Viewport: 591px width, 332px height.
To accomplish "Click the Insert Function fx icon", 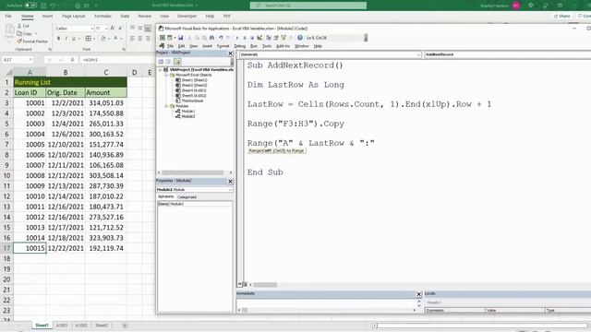I will click(x=72, y=59).
